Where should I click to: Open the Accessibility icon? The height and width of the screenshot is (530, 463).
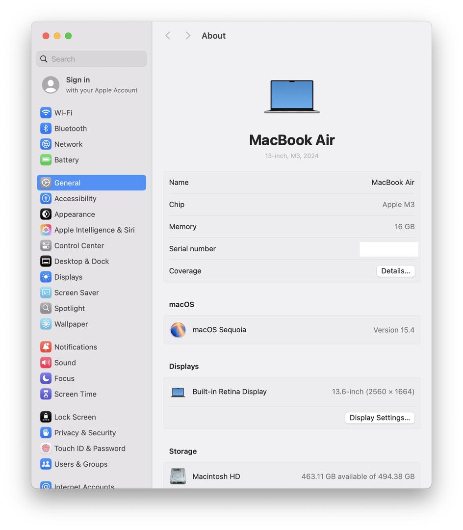(x=46, y=198)
